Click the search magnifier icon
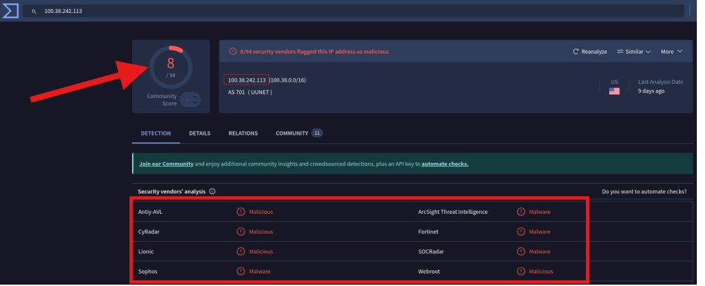Image resolution: width=705 pixels, height=286 pixels. 34,12
